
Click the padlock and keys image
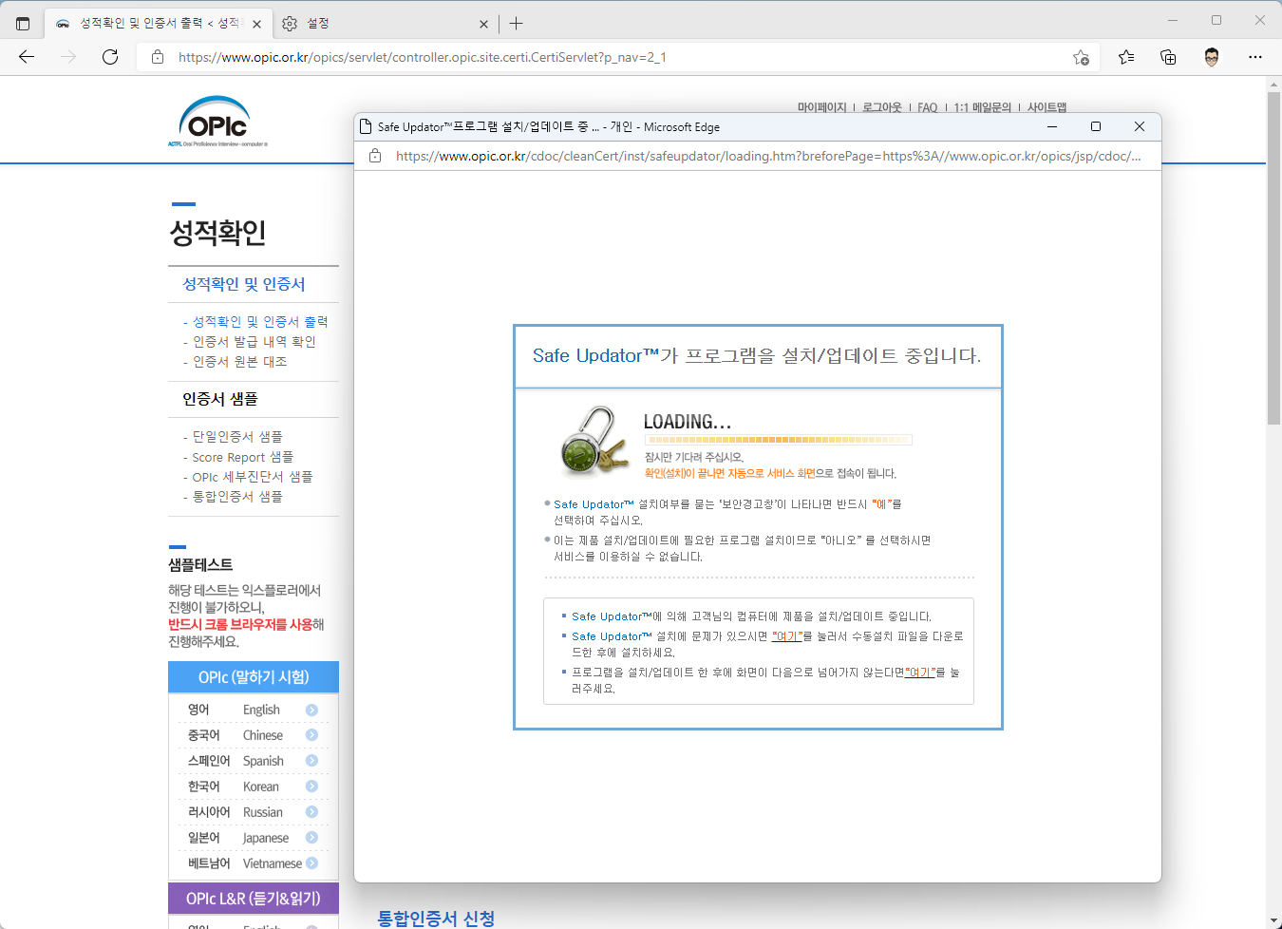click(594, 441)
